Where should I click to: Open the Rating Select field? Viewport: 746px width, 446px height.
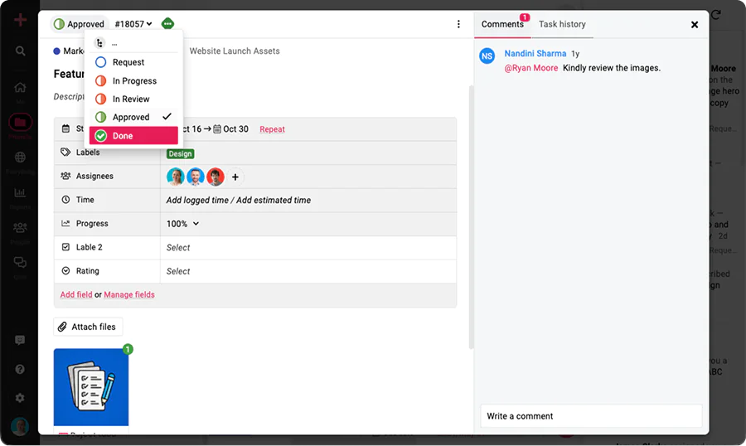click(x=308, y=271)
